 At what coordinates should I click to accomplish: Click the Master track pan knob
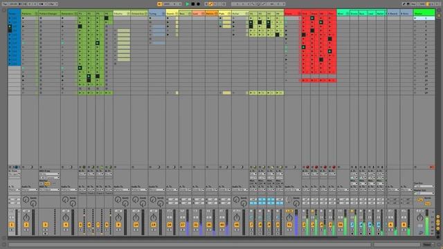pos(420,218)
